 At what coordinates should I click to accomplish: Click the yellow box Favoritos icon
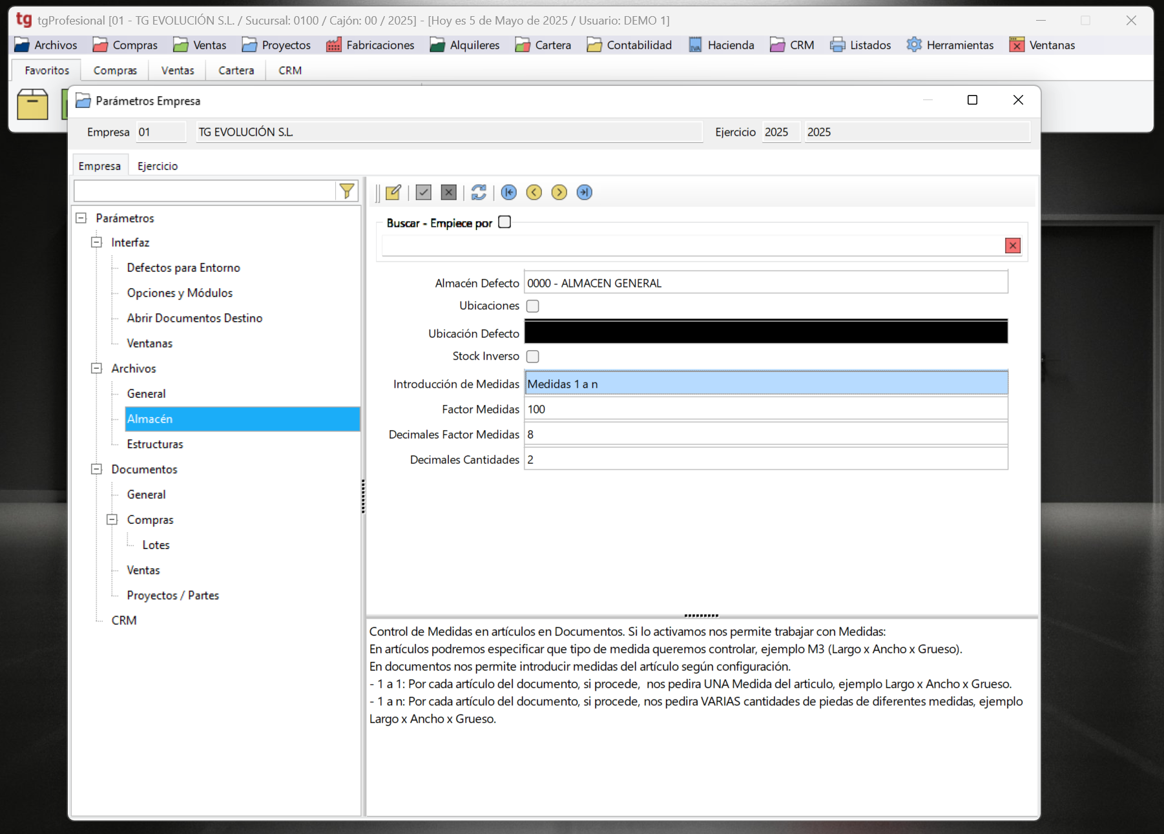pos(32,104)
